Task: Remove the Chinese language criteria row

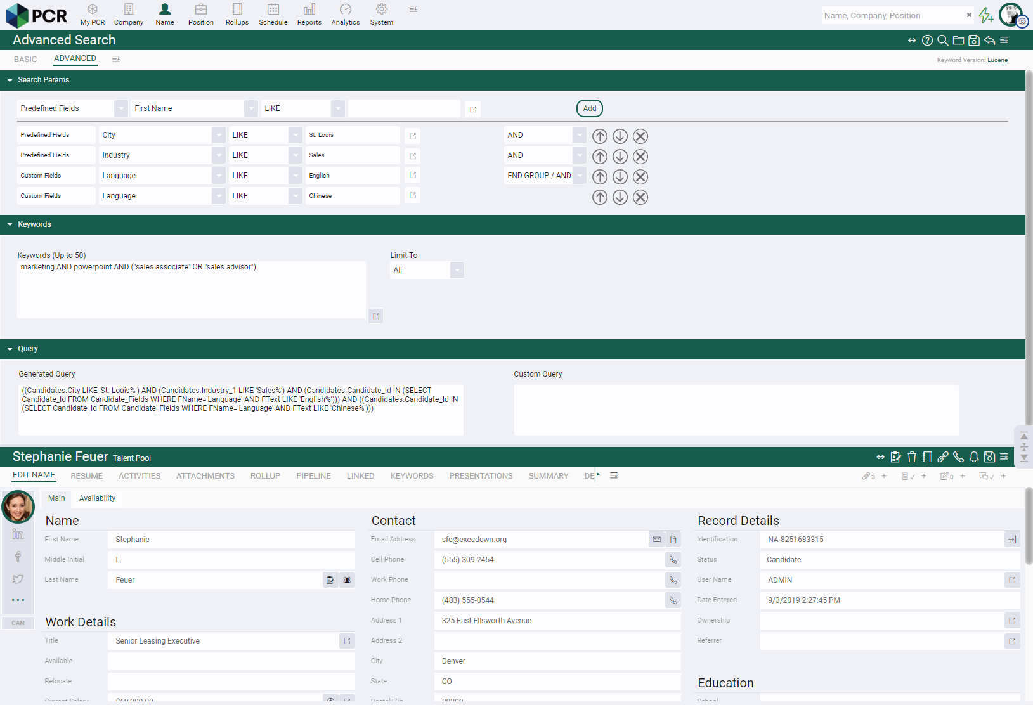Action: 640,197
